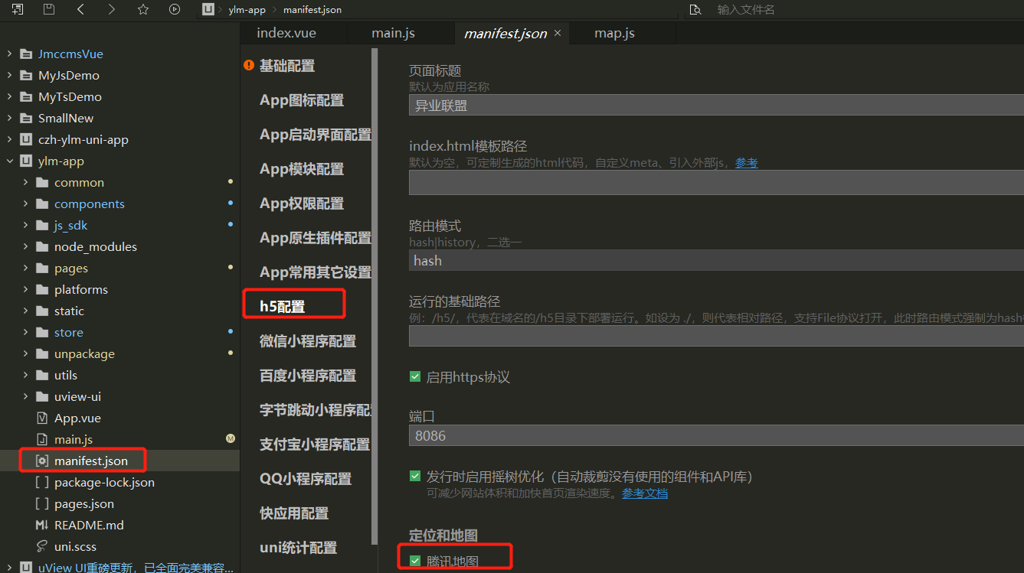This screenshot has height=573, width=1024.
Task: Expand the components folder arrow
Action: click(x=25, y=203)
